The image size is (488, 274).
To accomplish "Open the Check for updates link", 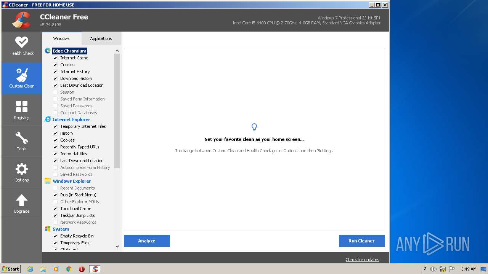I will (x=362, y=260).
